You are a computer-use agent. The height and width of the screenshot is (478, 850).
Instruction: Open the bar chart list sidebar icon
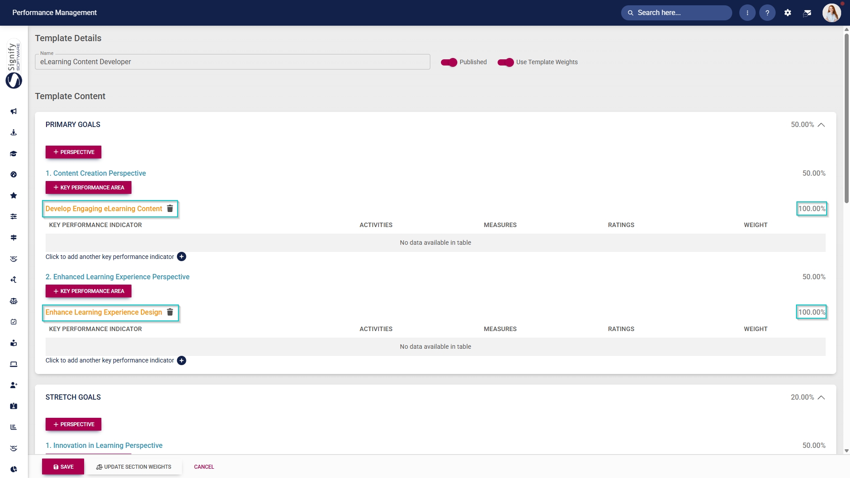(x=14, y=427)
